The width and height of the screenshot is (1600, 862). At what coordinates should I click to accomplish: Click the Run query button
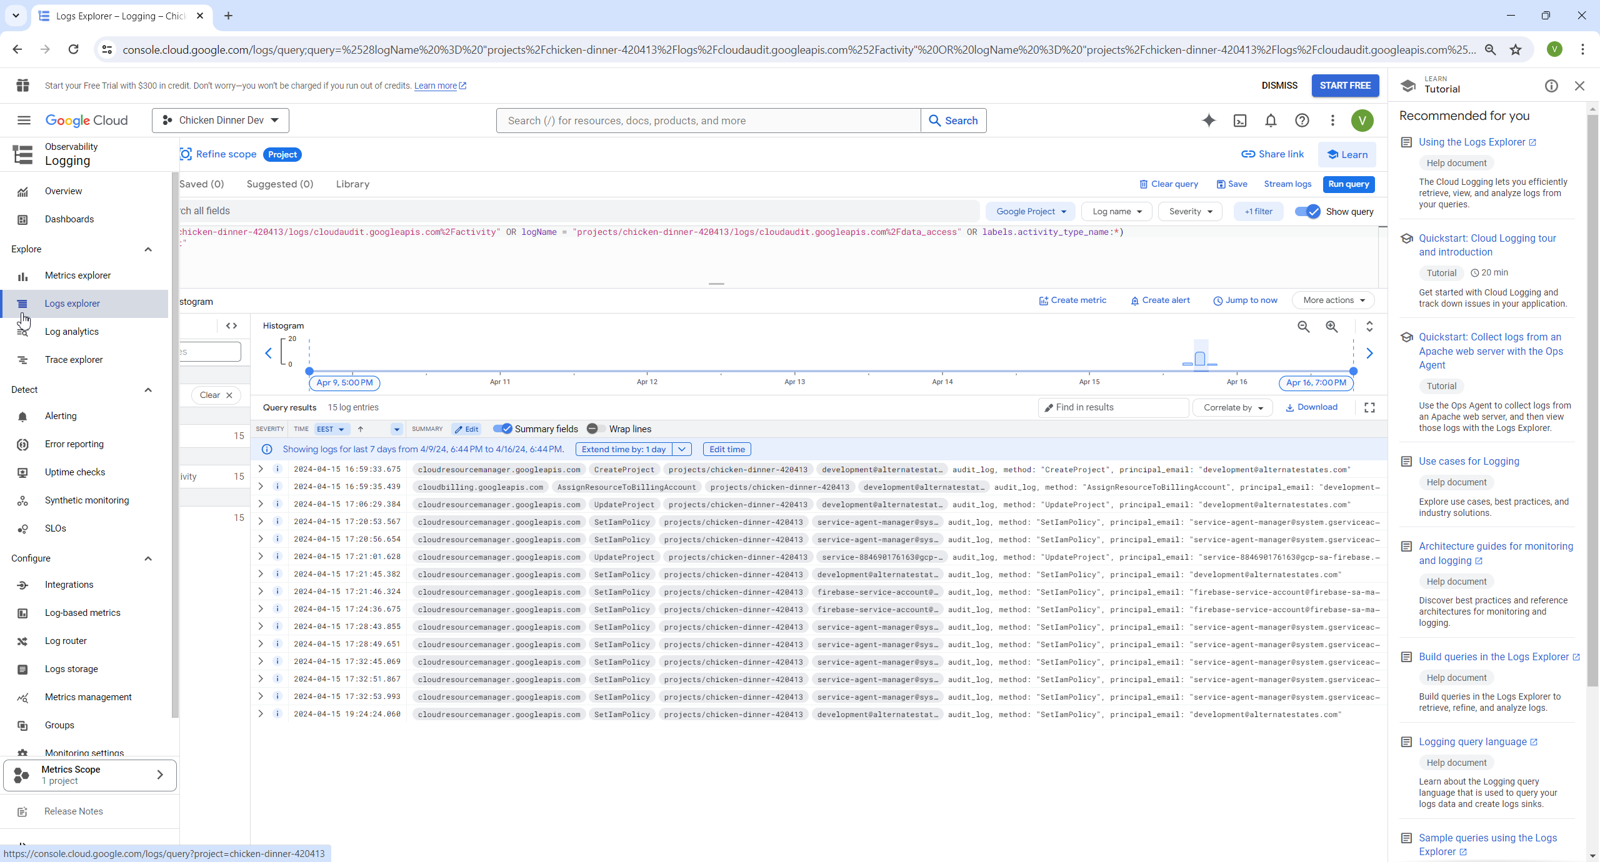pos(1348,184)
